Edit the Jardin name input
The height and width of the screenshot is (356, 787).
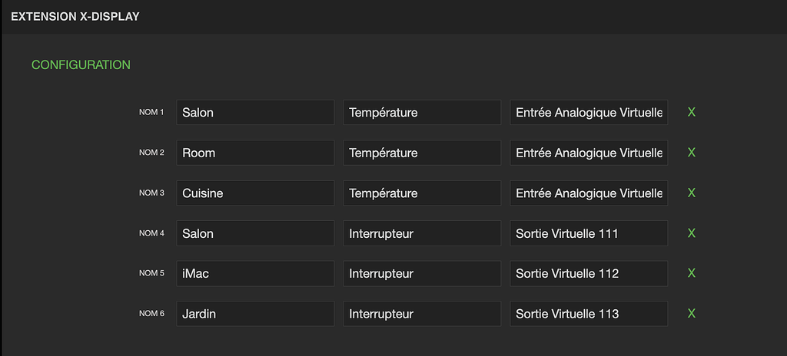255,313
